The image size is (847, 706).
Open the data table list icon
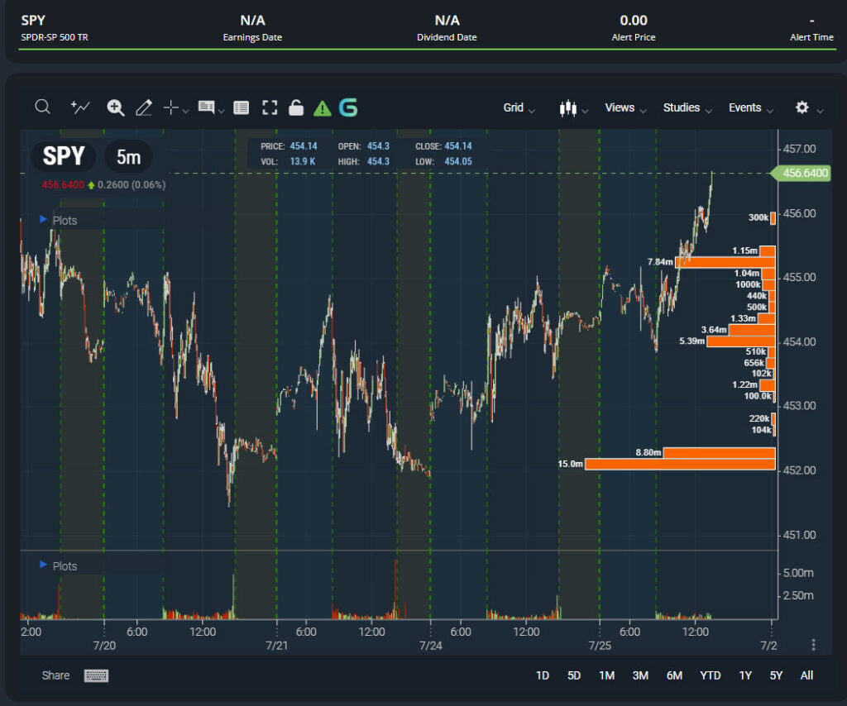point(241,107)
